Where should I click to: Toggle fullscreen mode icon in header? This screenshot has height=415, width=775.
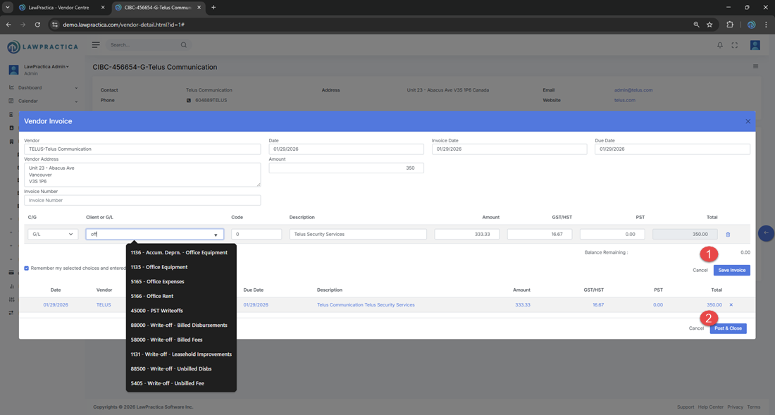coord(735,45)
